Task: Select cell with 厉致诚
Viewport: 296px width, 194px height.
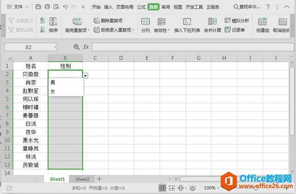Action: 31,165
